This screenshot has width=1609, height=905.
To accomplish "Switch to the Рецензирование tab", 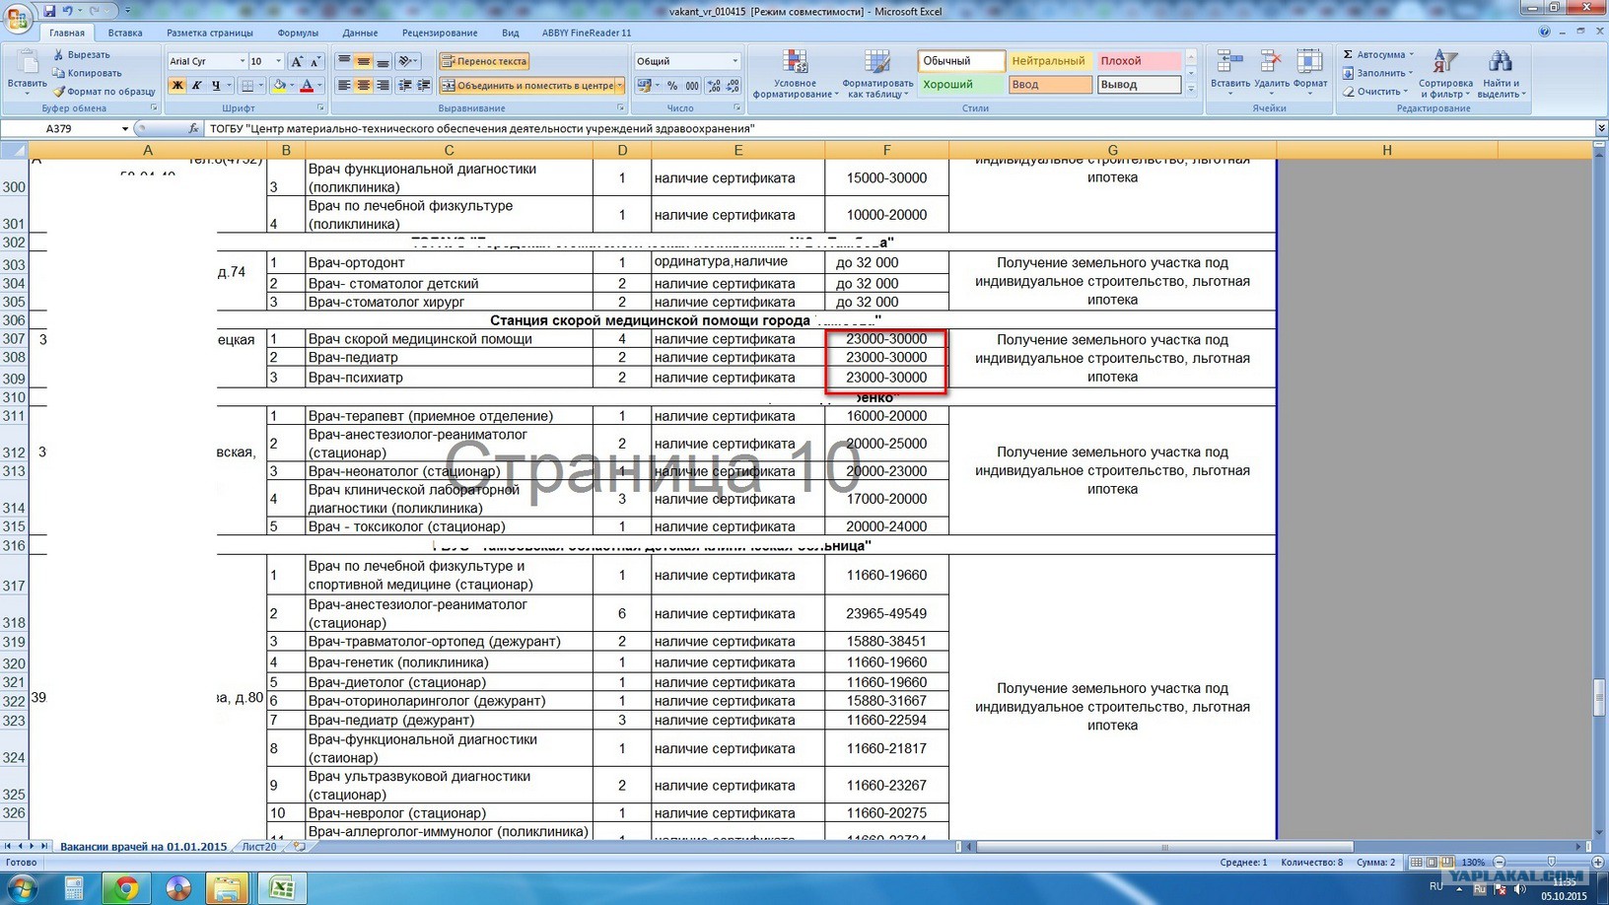I will pyautogui.click(x=440, y=33).
